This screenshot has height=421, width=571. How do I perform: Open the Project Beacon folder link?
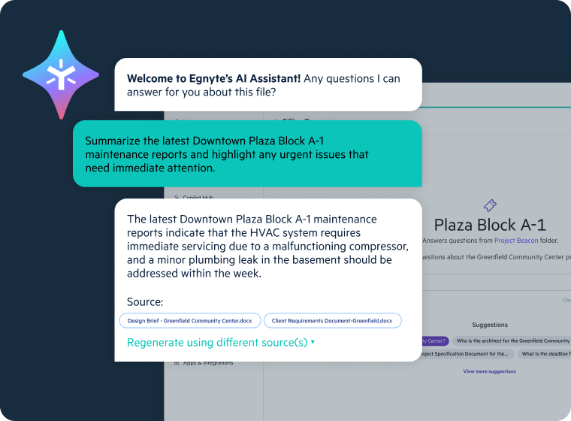pyautogui.click(x=516, y=241)
